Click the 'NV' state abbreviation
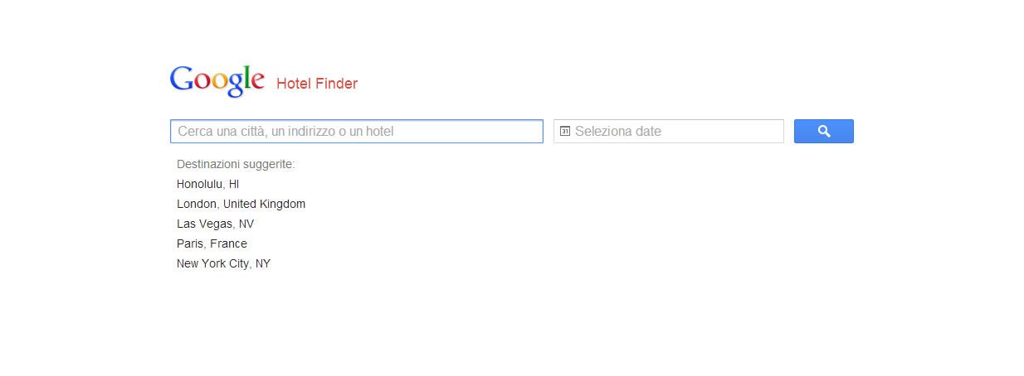 point(246,224)
